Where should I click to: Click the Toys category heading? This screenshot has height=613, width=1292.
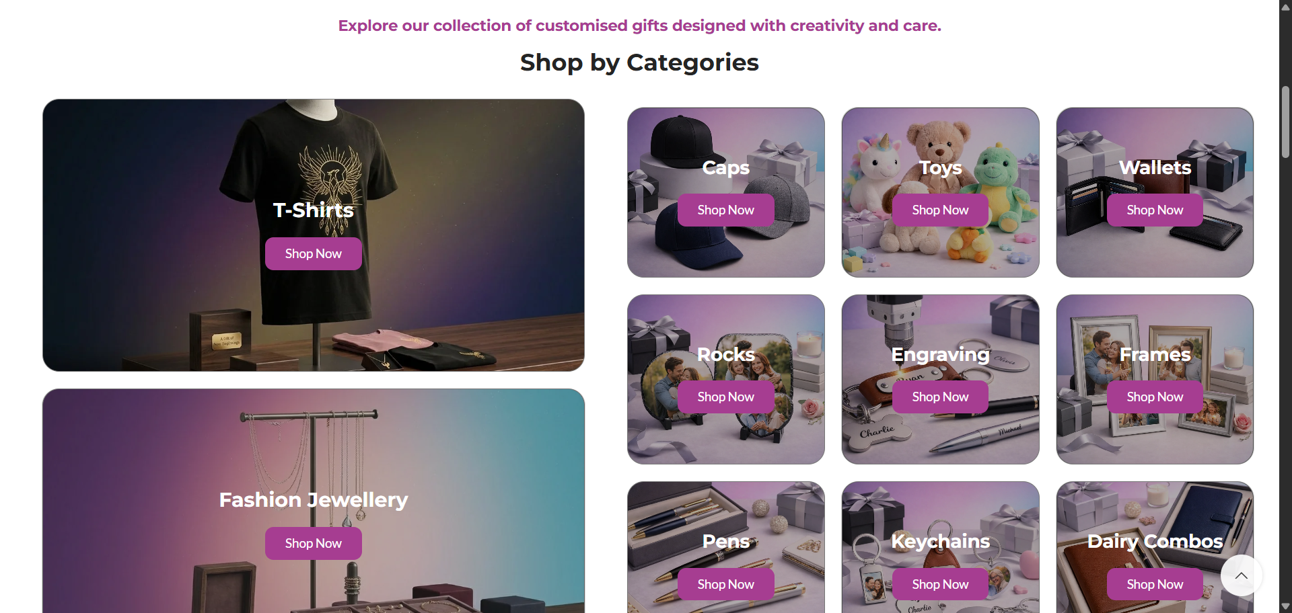[x=940, y=167]
